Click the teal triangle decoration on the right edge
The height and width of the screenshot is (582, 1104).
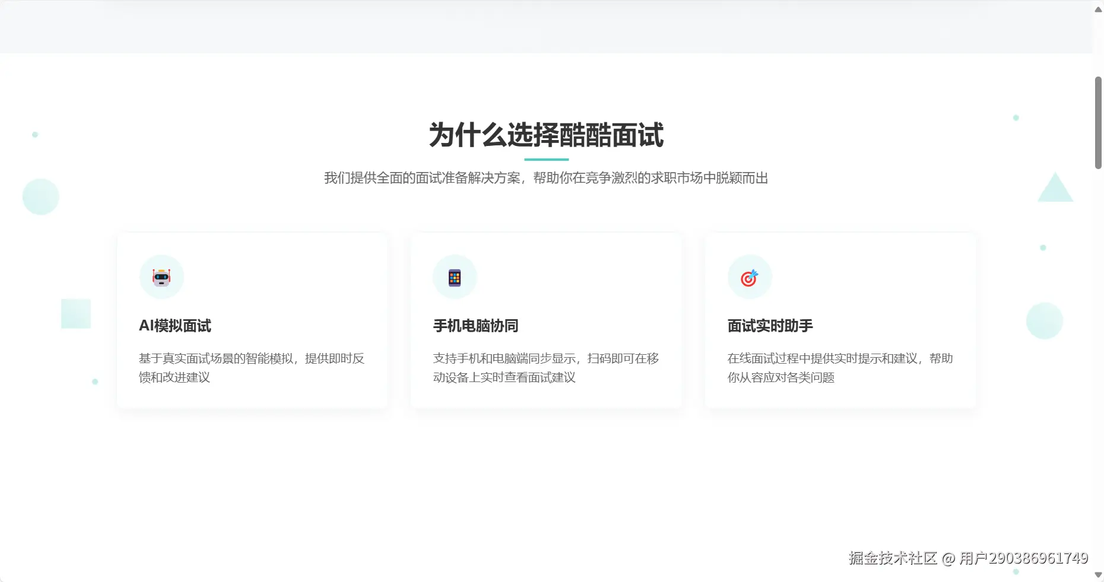tap(1054, 190)
